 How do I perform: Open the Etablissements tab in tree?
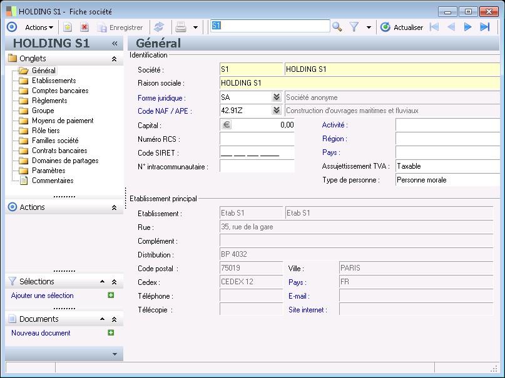click(54, 81)
